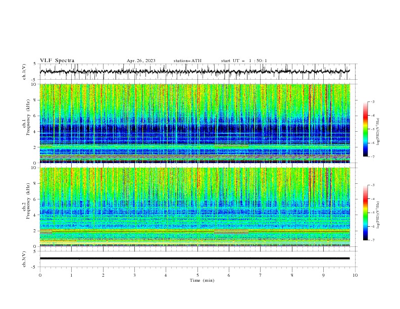400x309 pixels.
Task: Click the ch.1 PSD color bar
Action: point(365,129)
